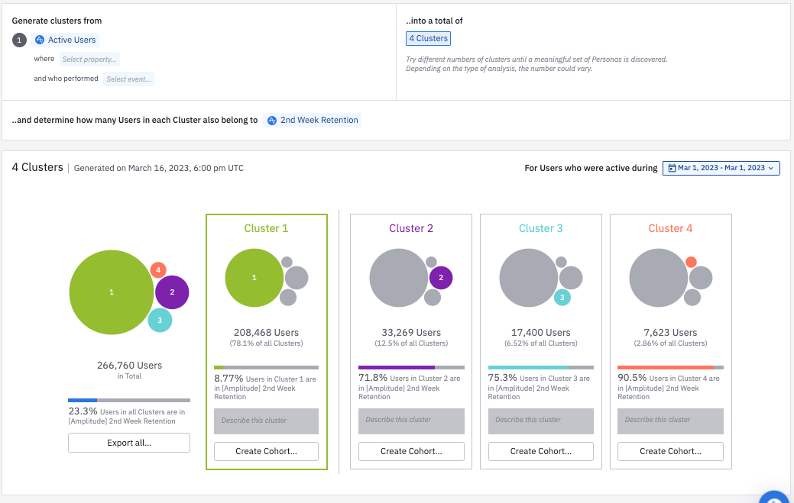
Task: Change the 4 Clusters count selector
Action: point(428,38)
